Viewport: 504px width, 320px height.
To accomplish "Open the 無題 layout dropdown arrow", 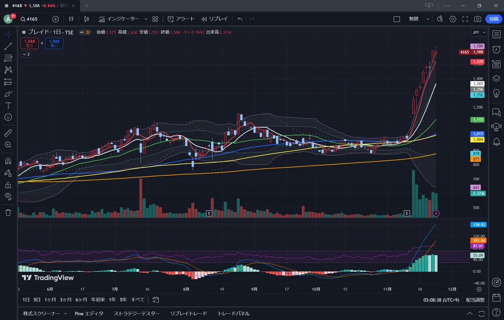I will pyautogui.click(x=428, y=19).
